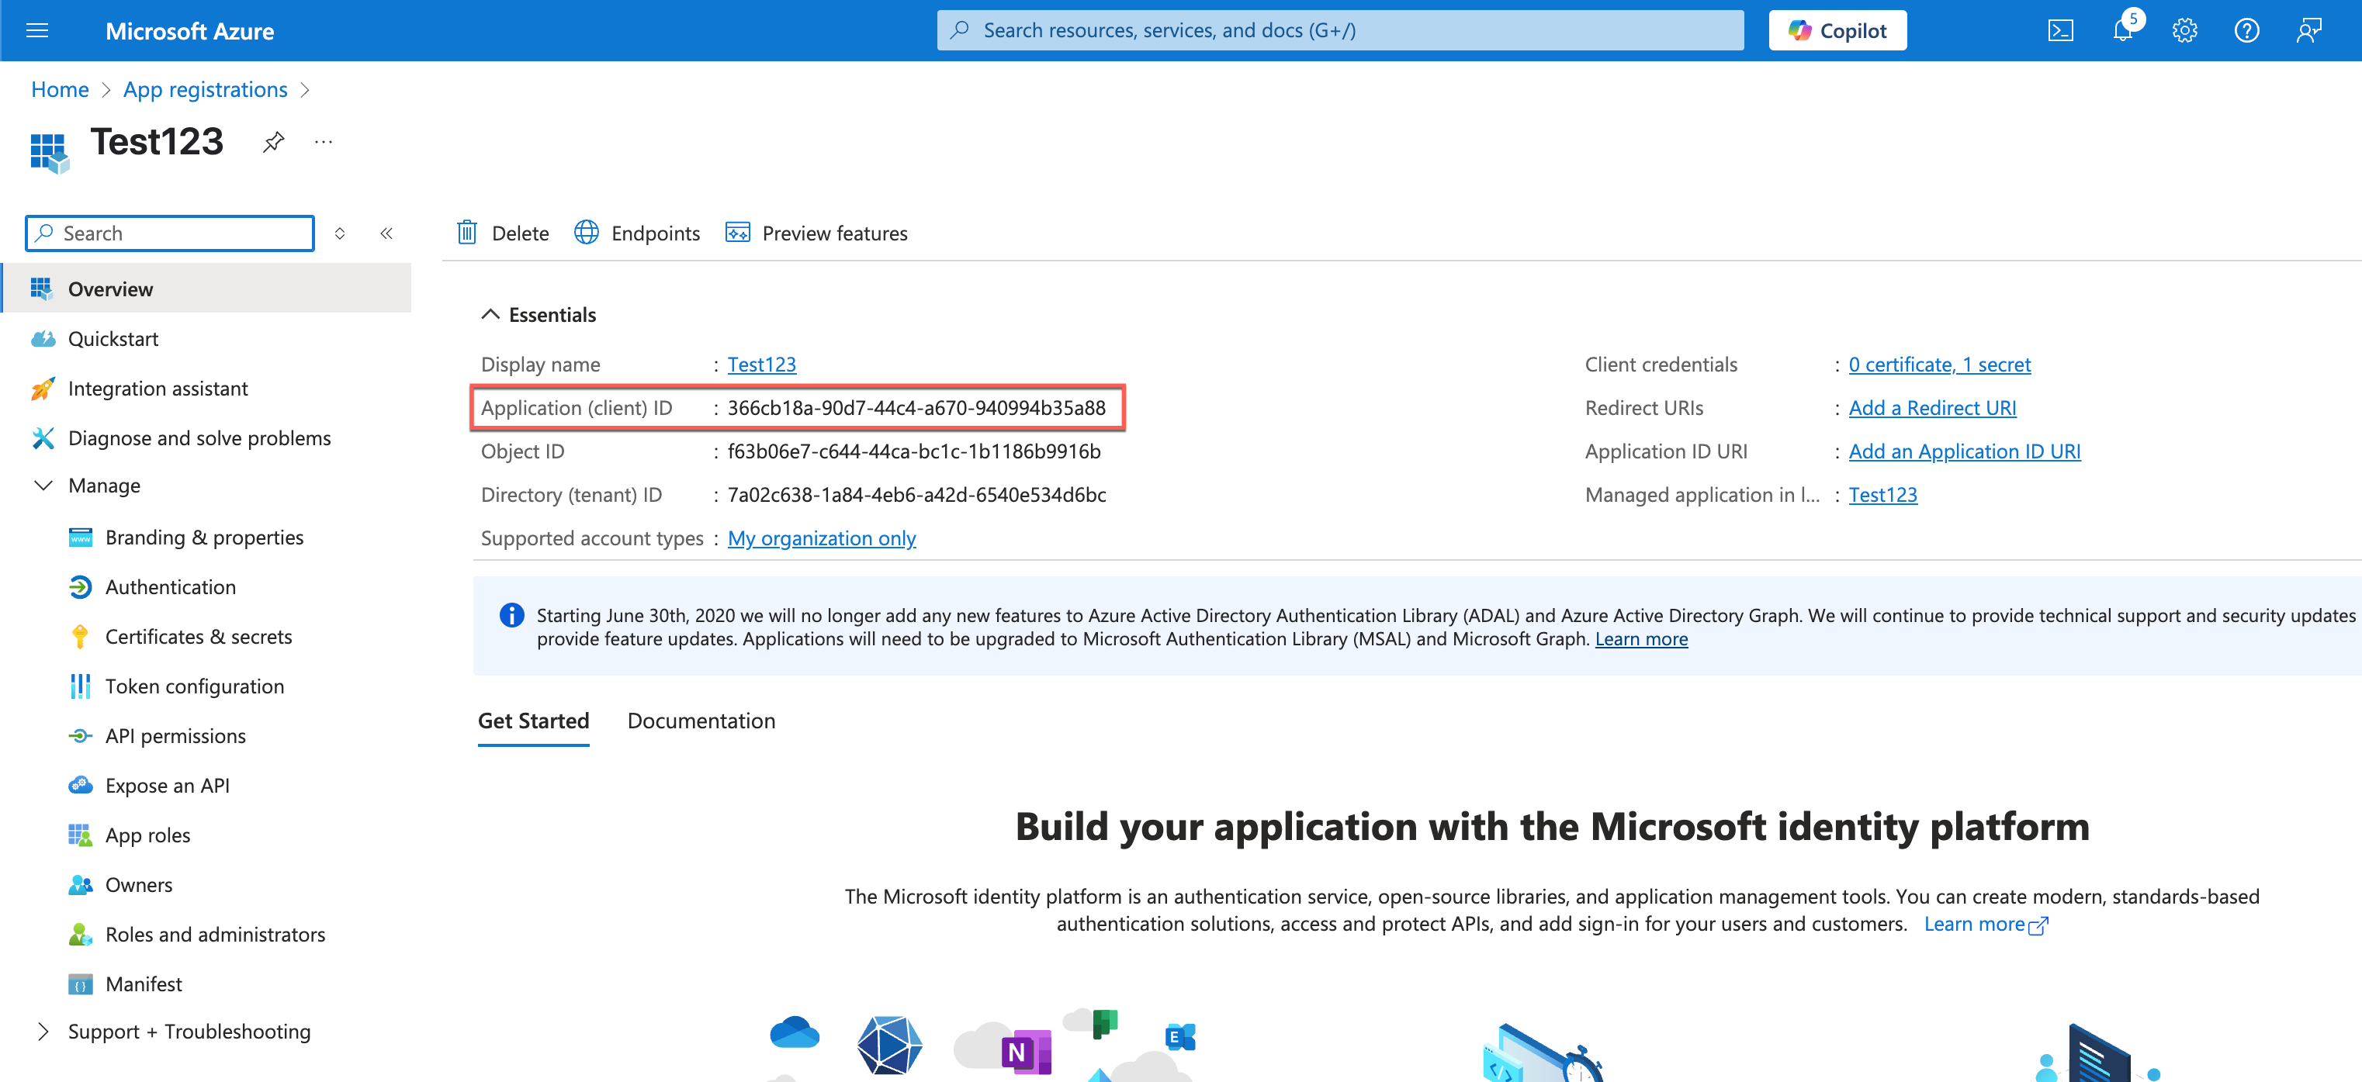Image resolution: width=2362 pixels, height=1082 pixels.
Task: Click the Manifest icon
Action: 80,984
